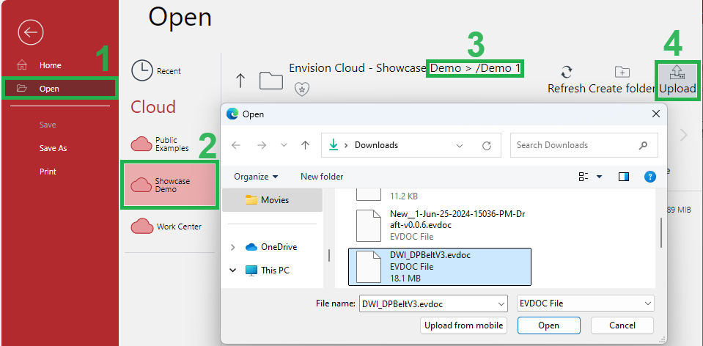Viewport: 703px width, 346px height.
Task: Toggle the preview pane
Action: pyautogui.click(x=624, y=177)
